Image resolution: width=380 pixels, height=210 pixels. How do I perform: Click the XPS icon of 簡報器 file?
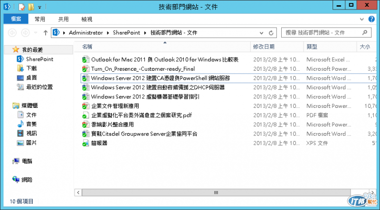(85, 143)
